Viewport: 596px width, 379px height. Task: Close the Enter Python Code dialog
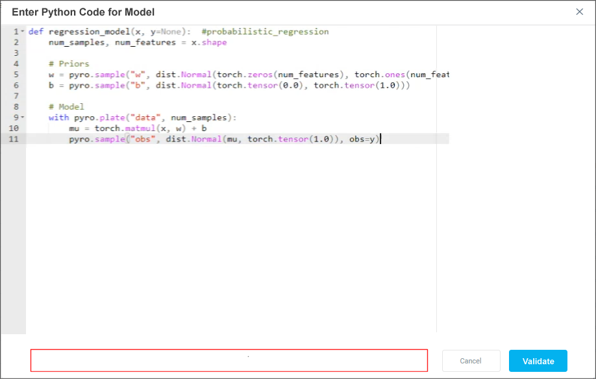point(579,12)
